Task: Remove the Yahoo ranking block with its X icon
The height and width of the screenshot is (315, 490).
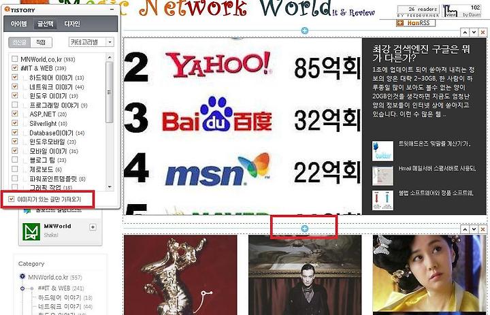Action: [x=483, y=32]
